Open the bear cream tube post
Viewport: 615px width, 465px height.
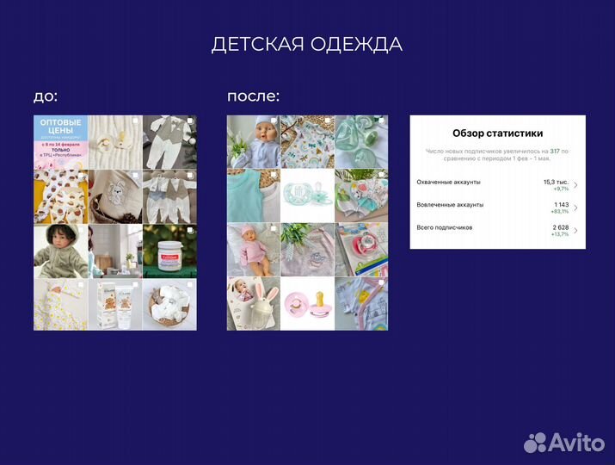(x=115, y=304)
